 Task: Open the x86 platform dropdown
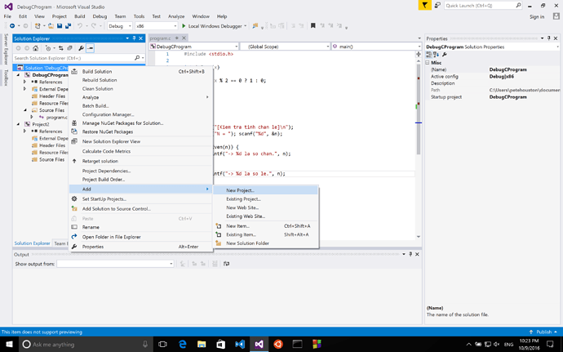pyautogui.click(x=156, y=26)
